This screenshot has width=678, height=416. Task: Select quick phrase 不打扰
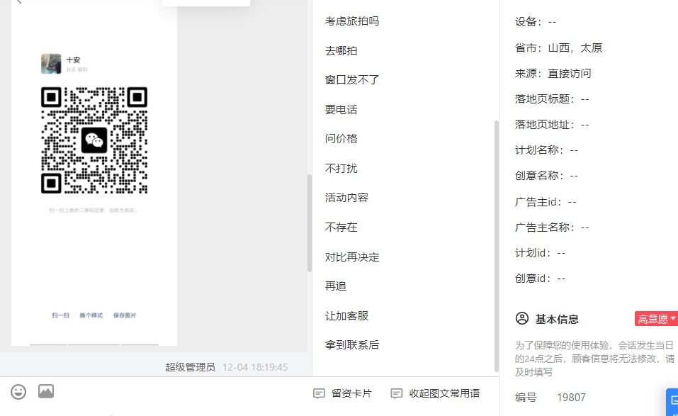tap(341, 168)
